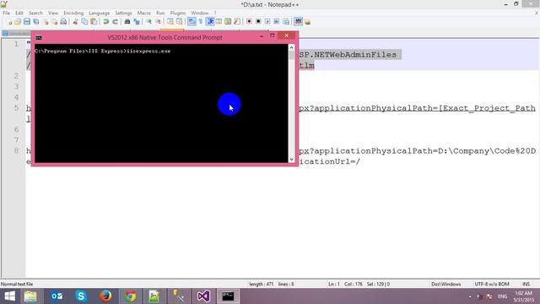Click the Redo arrow icon

pyautogui.click(x=115, y=22)
